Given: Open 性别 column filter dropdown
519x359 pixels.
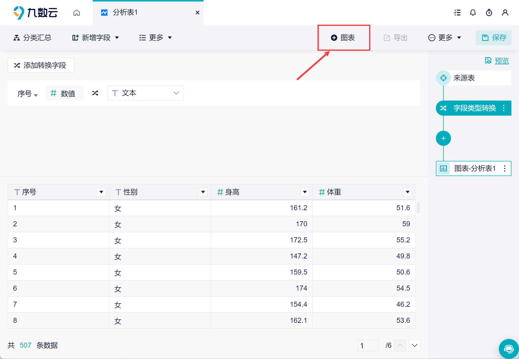Looking at the screenshot, I should click(203, 192).
